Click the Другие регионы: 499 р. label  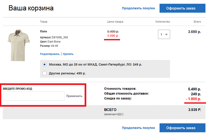67,73
